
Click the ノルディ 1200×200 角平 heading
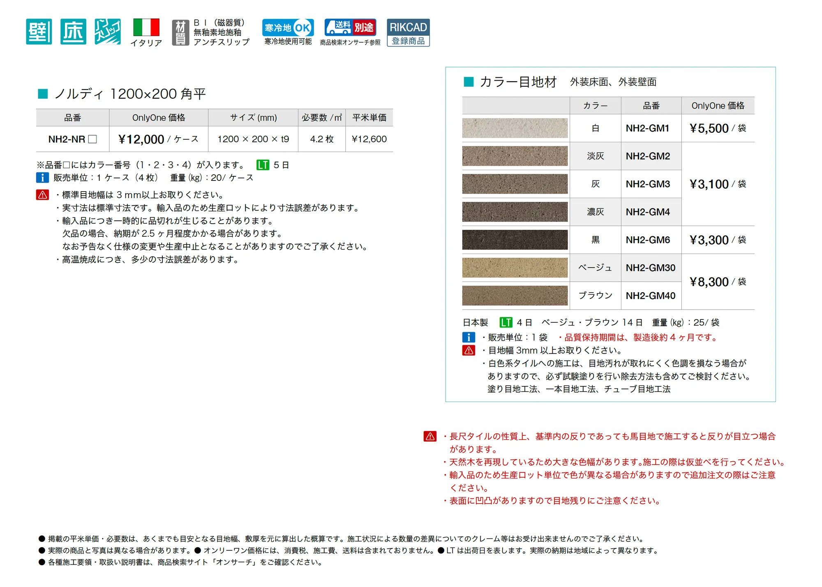[130, 94]
